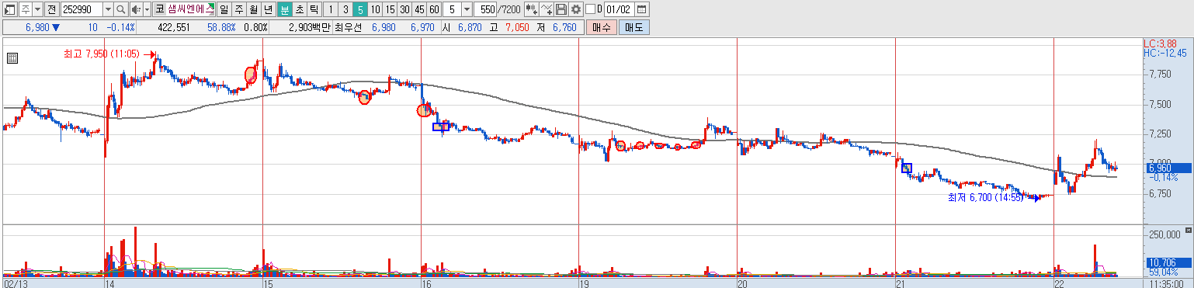Click the speaker sound icon
The width and height of the screenshot is (1194, 288).
(136, 9)
